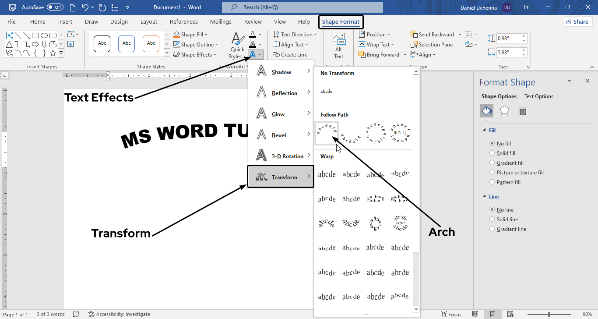The height and width of the screenshot is (319, 598).
Task: Select the Arch follow path thumbnail
Action: (x=327, y=133)
